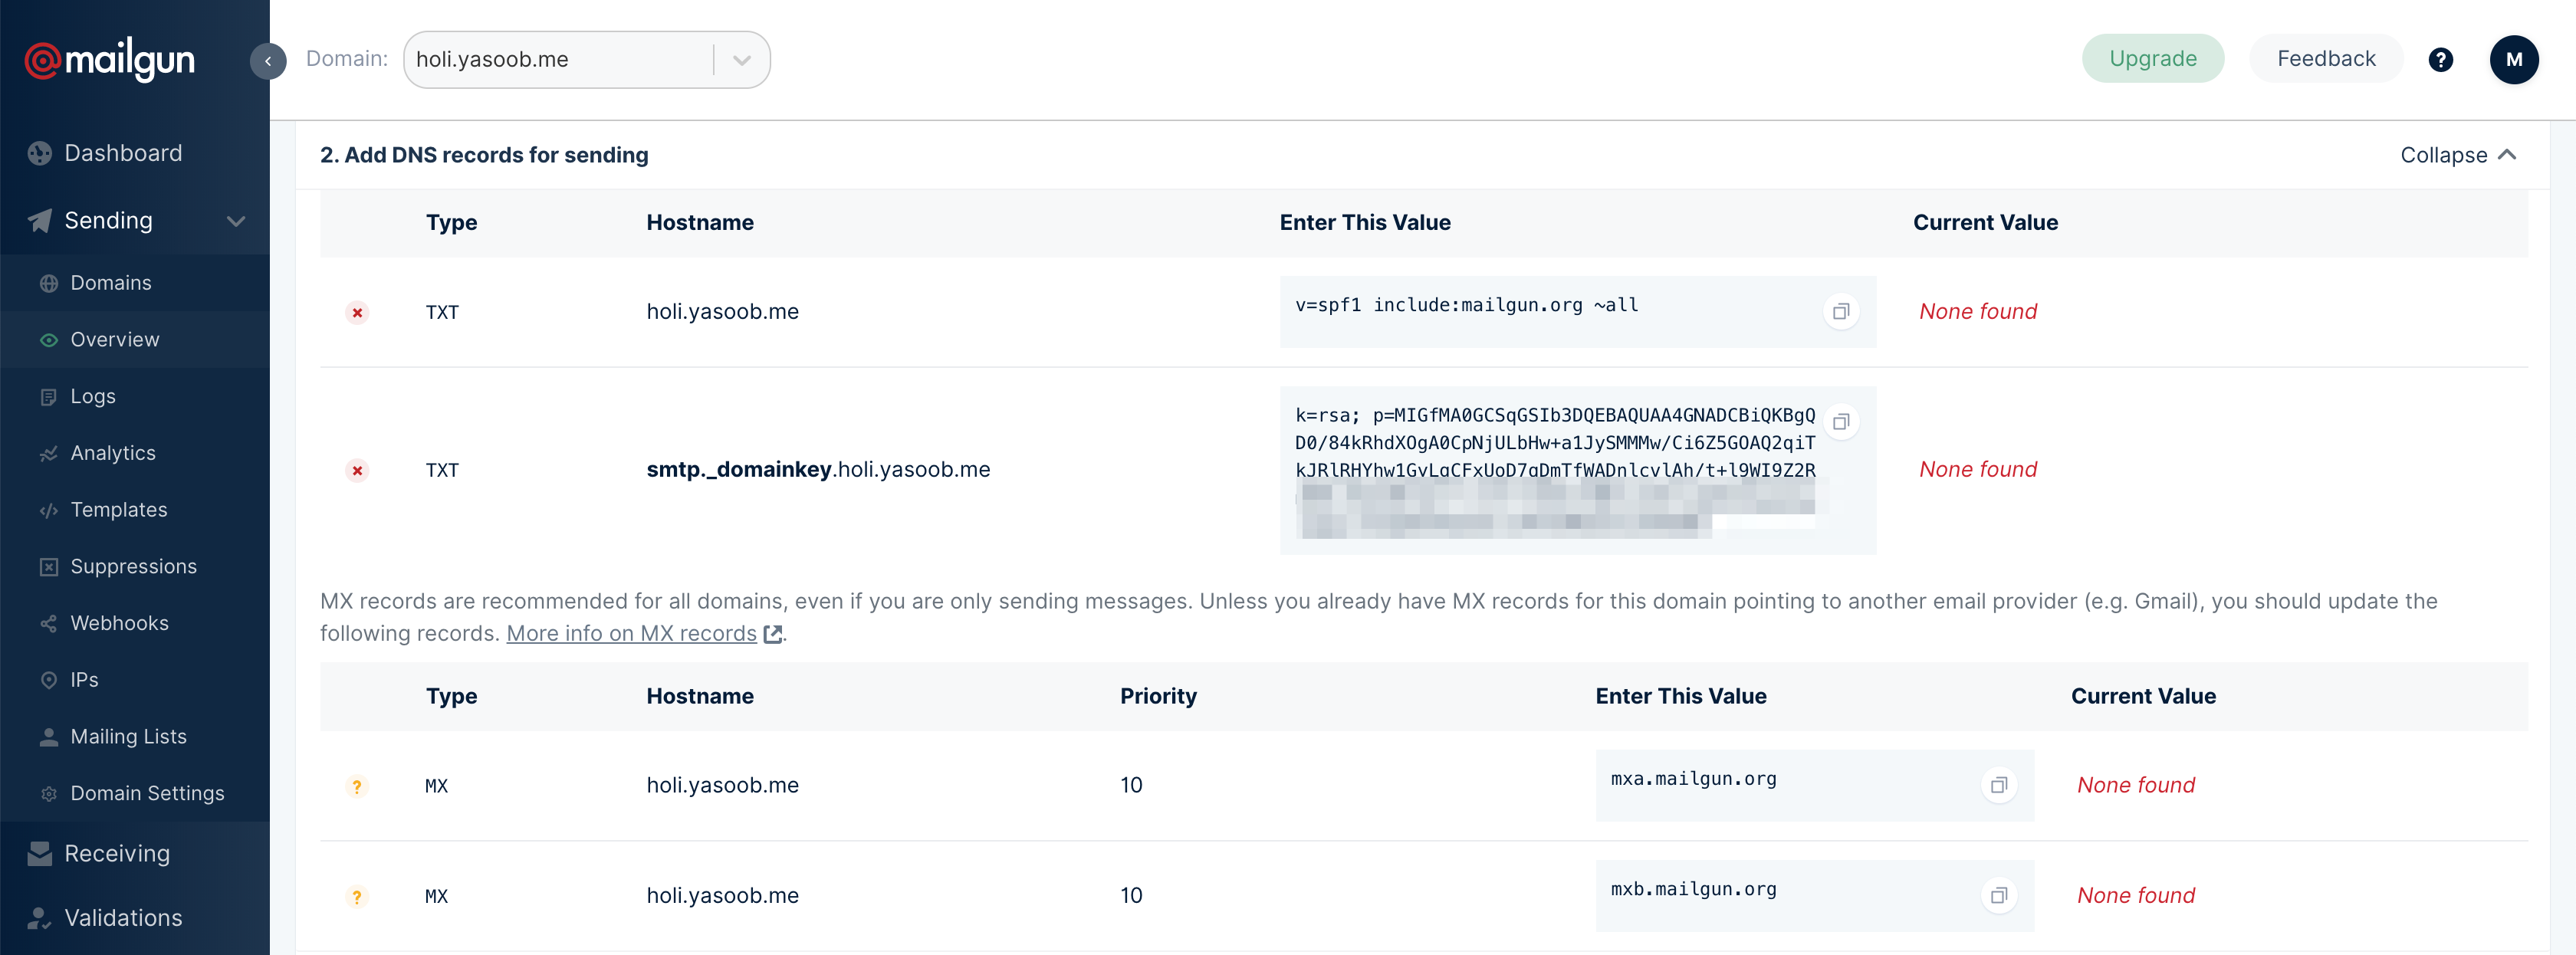2576x955 pixels.
Task: Collapse the sidebar with the arrow button
Action: [268, 61]
